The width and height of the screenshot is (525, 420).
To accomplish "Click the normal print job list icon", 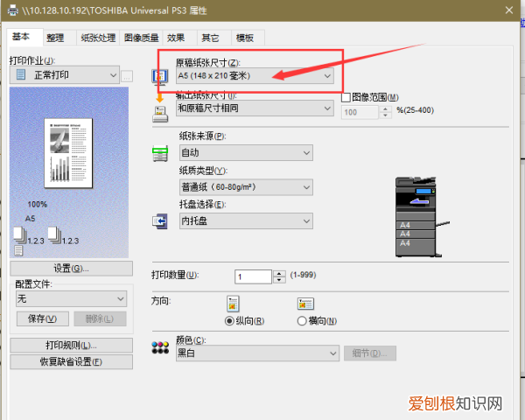I will [x=21, y=74].
